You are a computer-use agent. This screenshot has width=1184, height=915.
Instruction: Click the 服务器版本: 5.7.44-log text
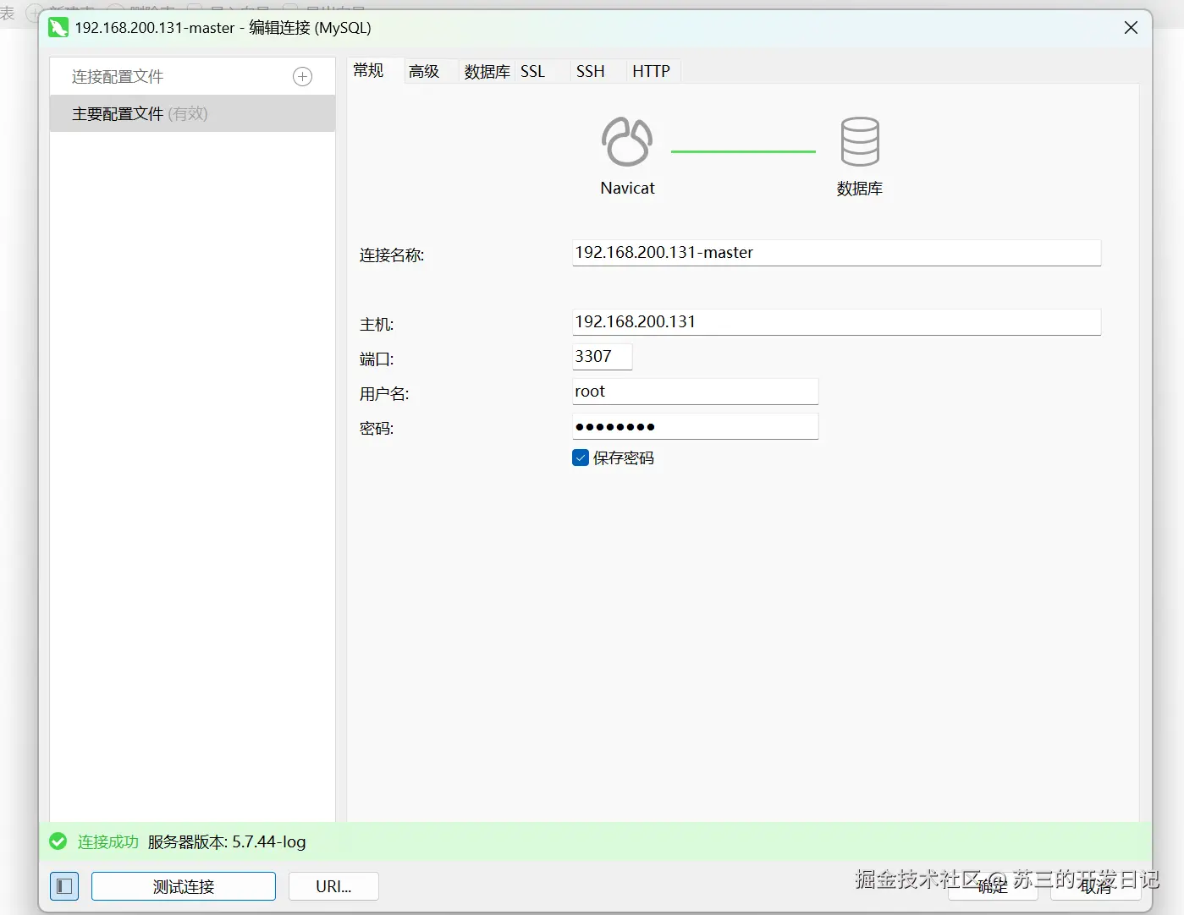click(227, 841)
